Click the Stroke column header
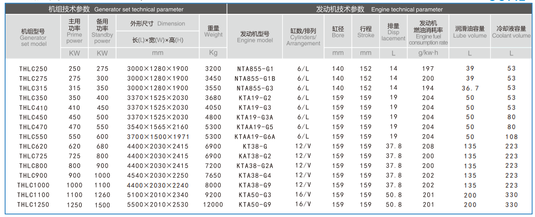The height and width of the screenshot is (217, 535). 366,31
